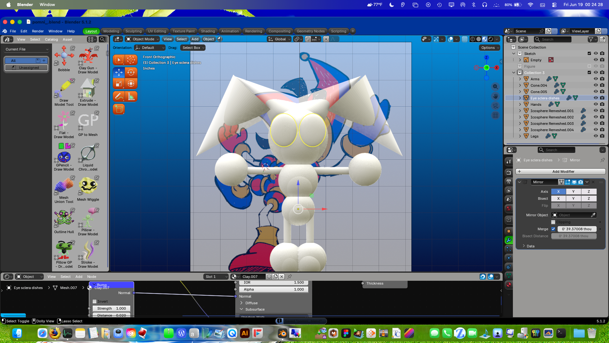The height and width of the screenshot is (343, 609).
Task: Open the Global transform orientation dropdown
Action: (x=279, y=39)
